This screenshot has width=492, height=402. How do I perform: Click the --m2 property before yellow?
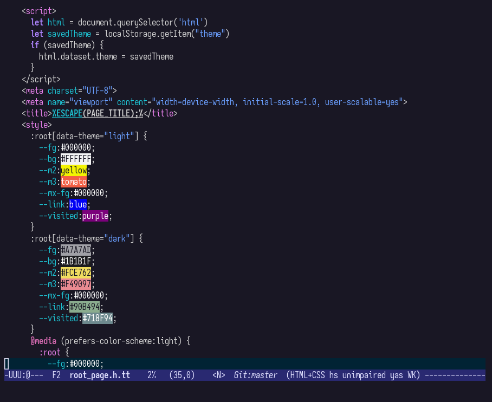point(47,171)
